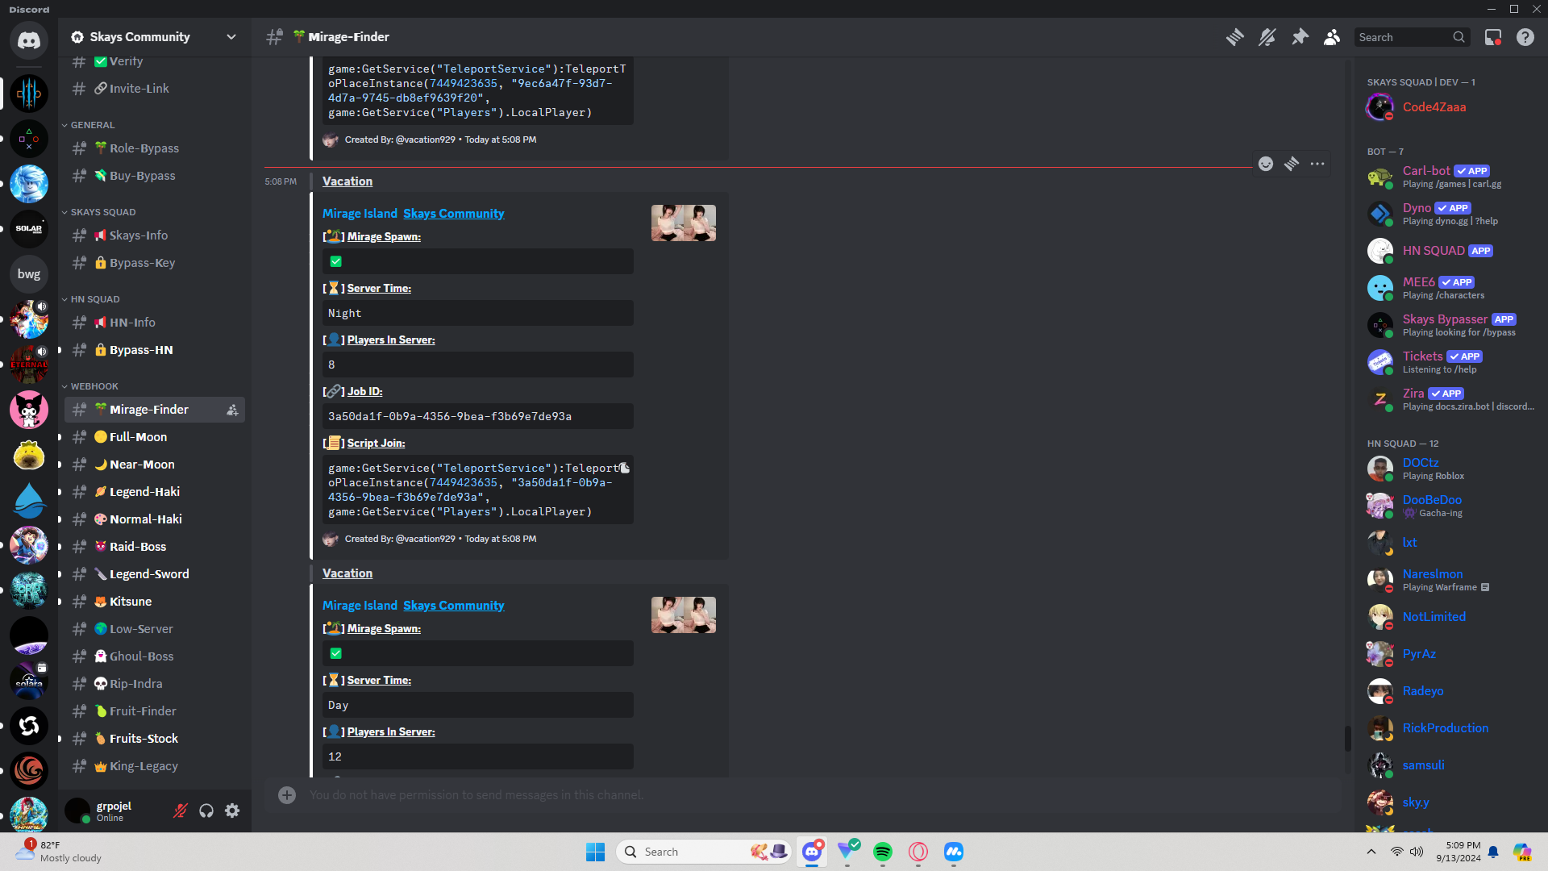The width and height of the screenshot is (1548, 871).
Task: Open grpojel user panel avatar
Action: tap(77, 811)
